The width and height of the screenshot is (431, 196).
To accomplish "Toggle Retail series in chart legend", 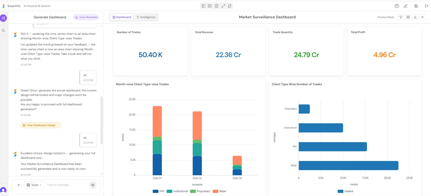I will click(219, 191).
